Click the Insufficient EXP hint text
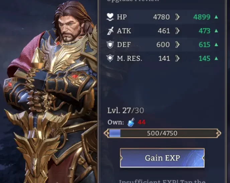The height and width of the screenshot is (183, 230). coord(162,181)
